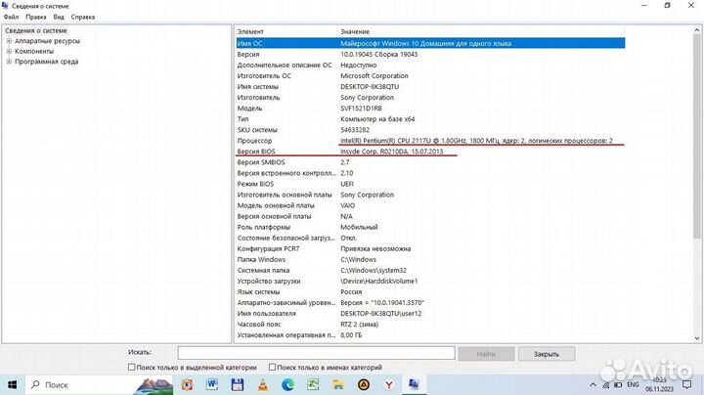Select the 'Устройство загрузки' row

[430, 281]
